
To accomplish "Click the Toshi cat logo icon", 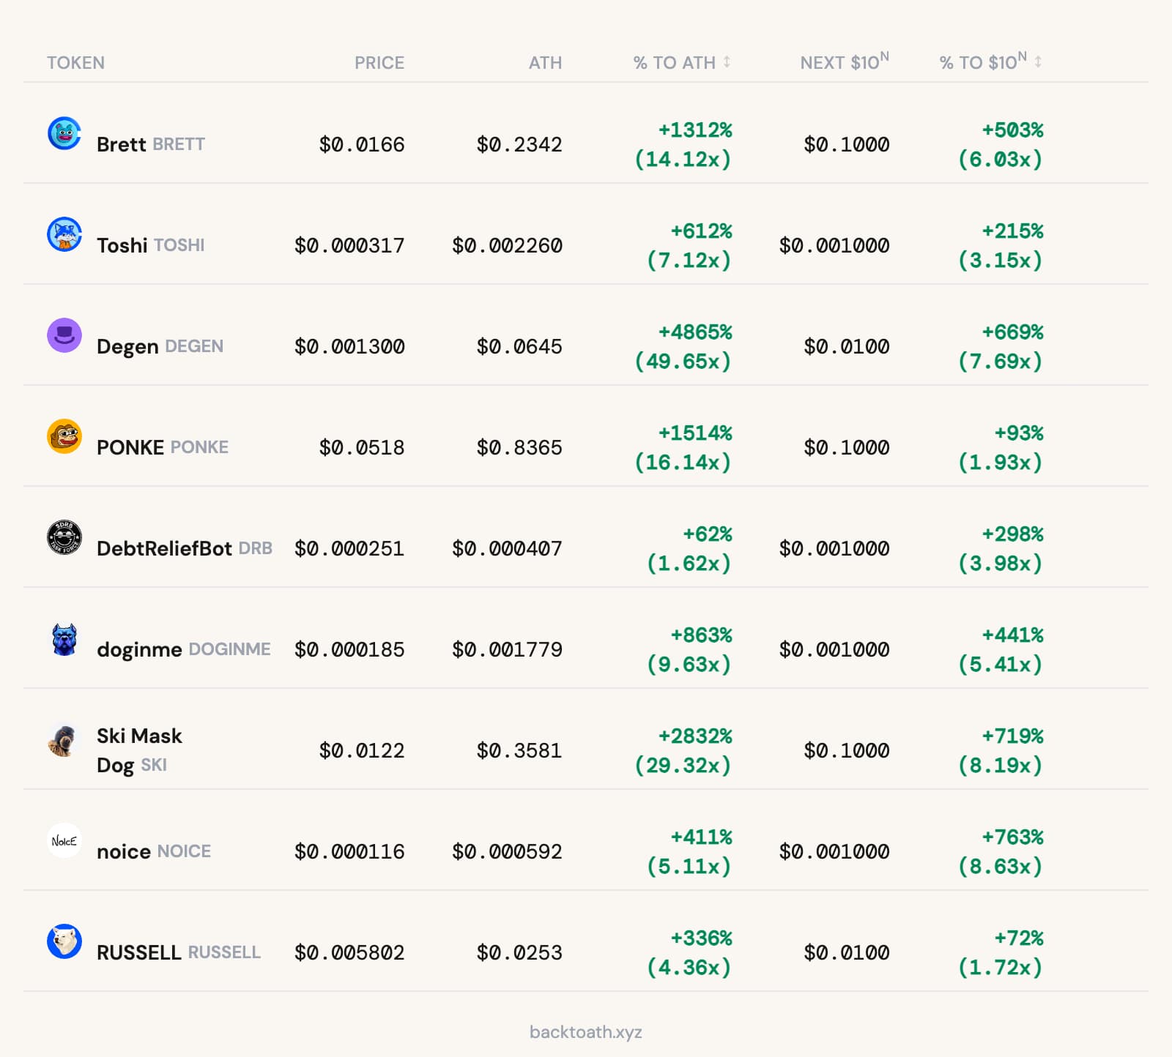I will tap(64, 234).
